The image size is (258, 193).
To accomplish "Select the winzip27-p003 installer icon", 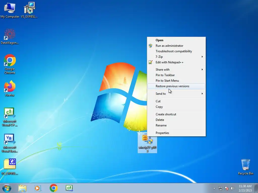I will point(147,143).
